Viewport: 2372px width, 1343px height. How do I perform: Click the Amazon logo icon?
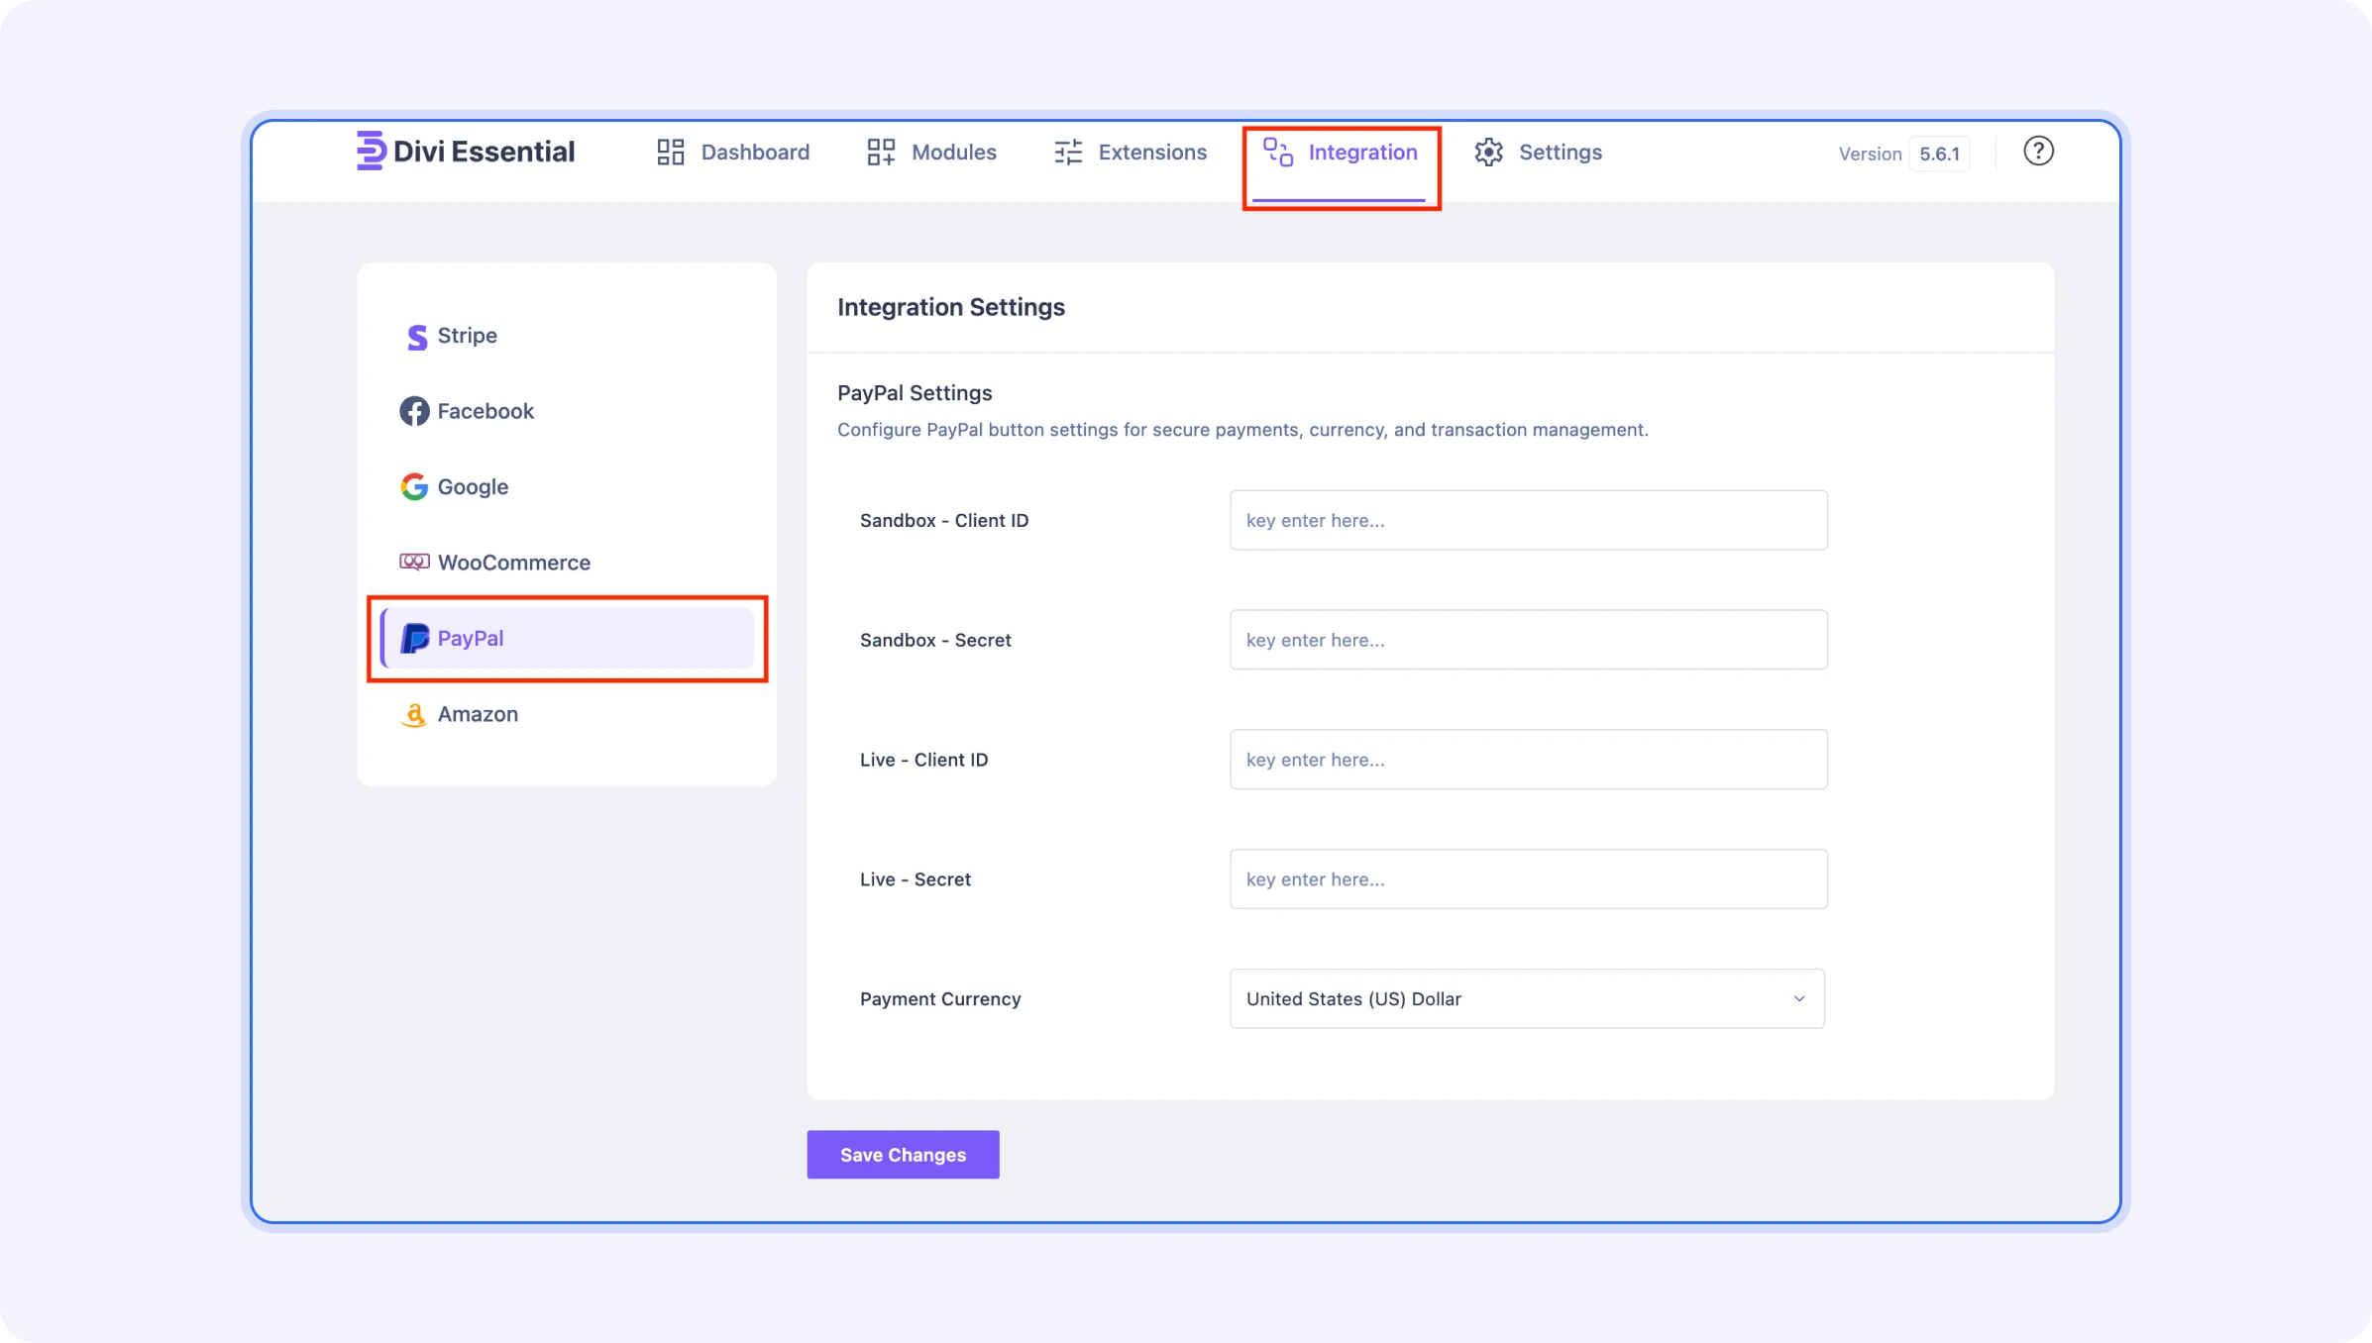point(414,714)
